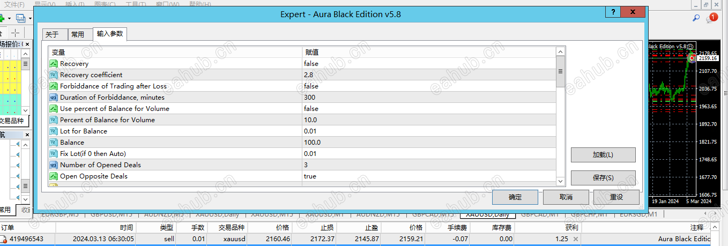
Task: Click the 保存(S) button
Action: 603,178
